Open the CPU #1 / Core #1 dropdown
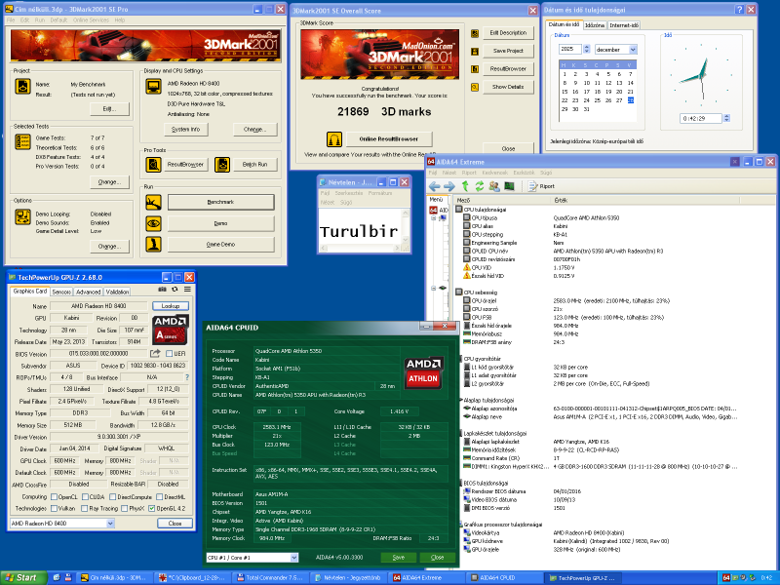 coord(294,558)
